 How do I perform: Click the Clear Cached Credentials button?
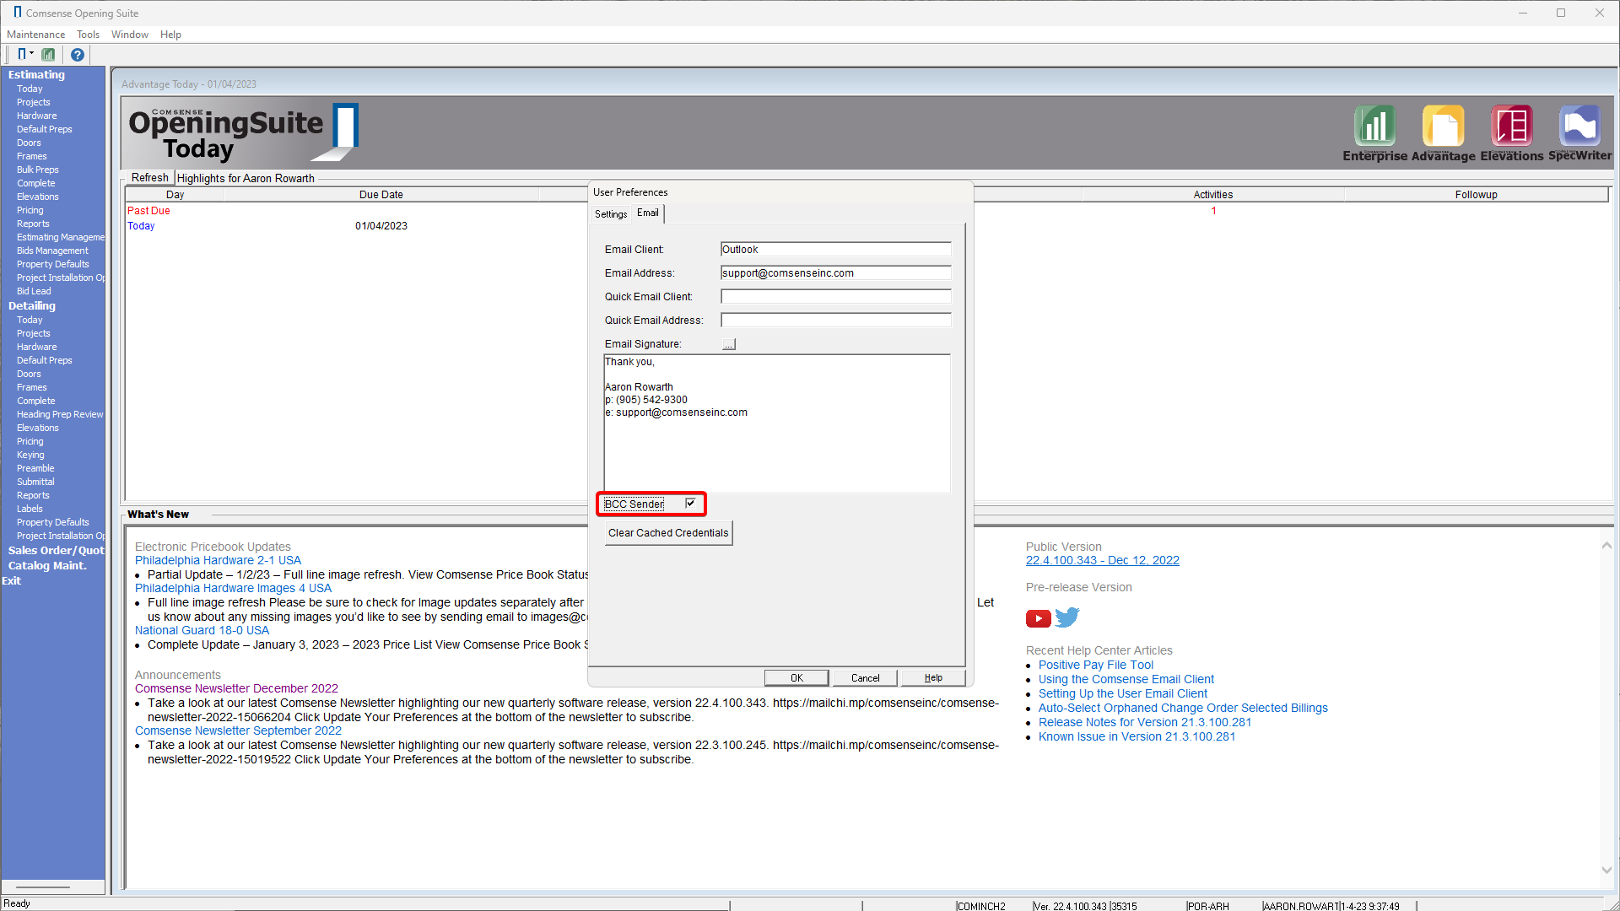coord(668,533)
